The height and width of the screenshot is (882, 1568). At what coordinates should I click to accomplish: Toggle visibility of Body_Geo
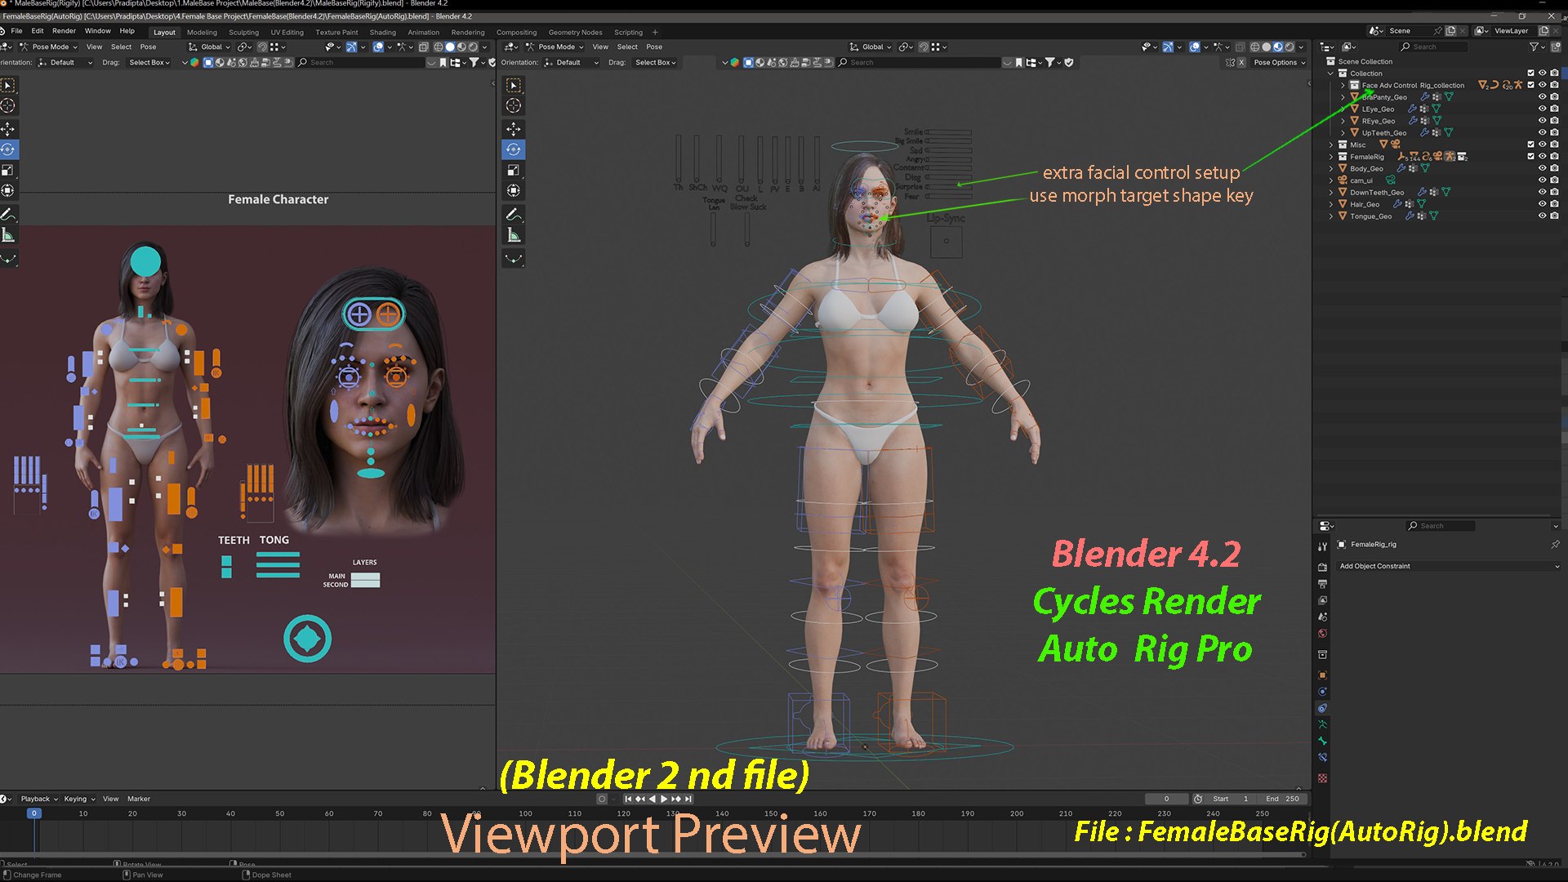click(1543, 168)
